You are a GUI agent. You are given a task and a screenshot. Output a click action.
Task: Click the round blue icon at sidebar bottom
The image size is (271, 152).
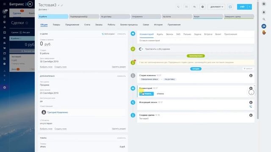point(5,87)
